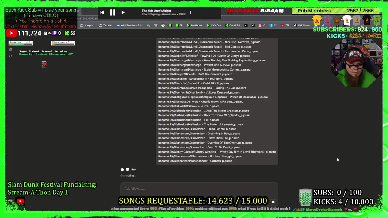This screenshot has width=388, height=218.
Task: Select line Disarmonia Mundi - Red Clouds
Action: click(204, 47)
